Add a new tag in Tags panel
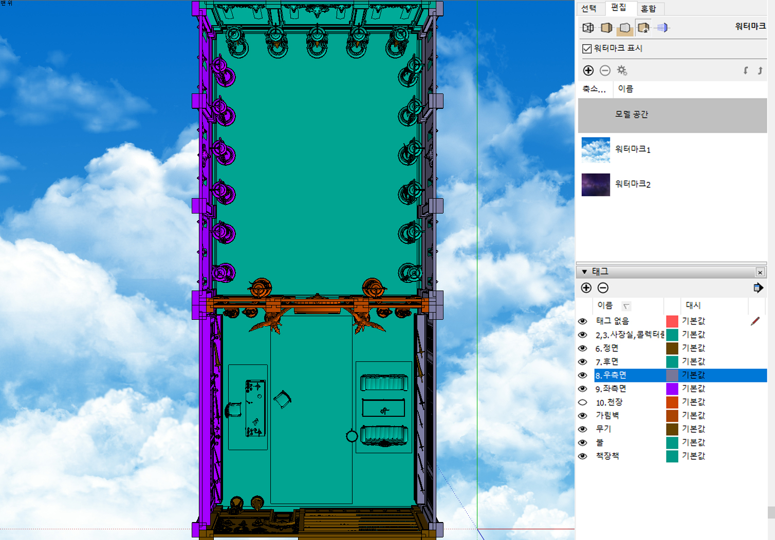Viewport: 775px width, 540px height. 586,288
